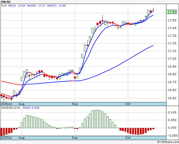179x144 pixels.
Task: Click 2025Jul on the MACD panel time axis
Action: coord(6,138)
